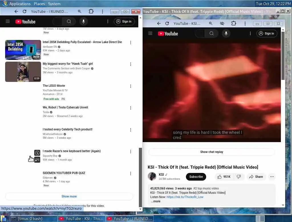Open YouTube settings dots beside left Sign in
Screen dimensions: 292x222
click(x=108, y=21)
